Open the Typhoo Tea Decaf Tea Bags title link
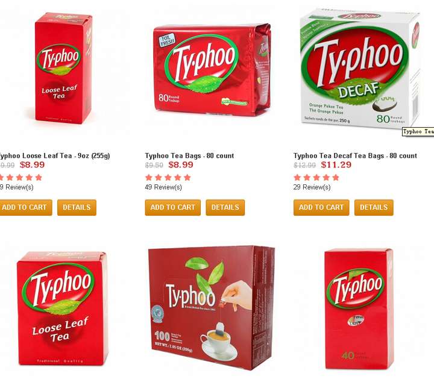Screen dimensions: 434x388 pos(355,155)
